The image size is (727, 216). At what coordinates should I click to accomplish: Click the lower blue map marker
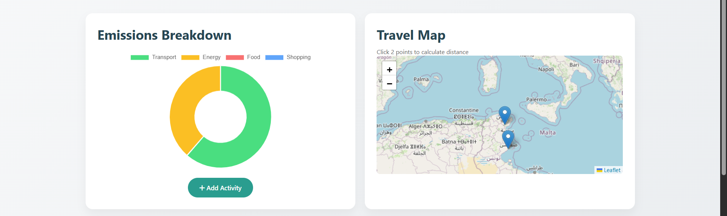(508, 138)
